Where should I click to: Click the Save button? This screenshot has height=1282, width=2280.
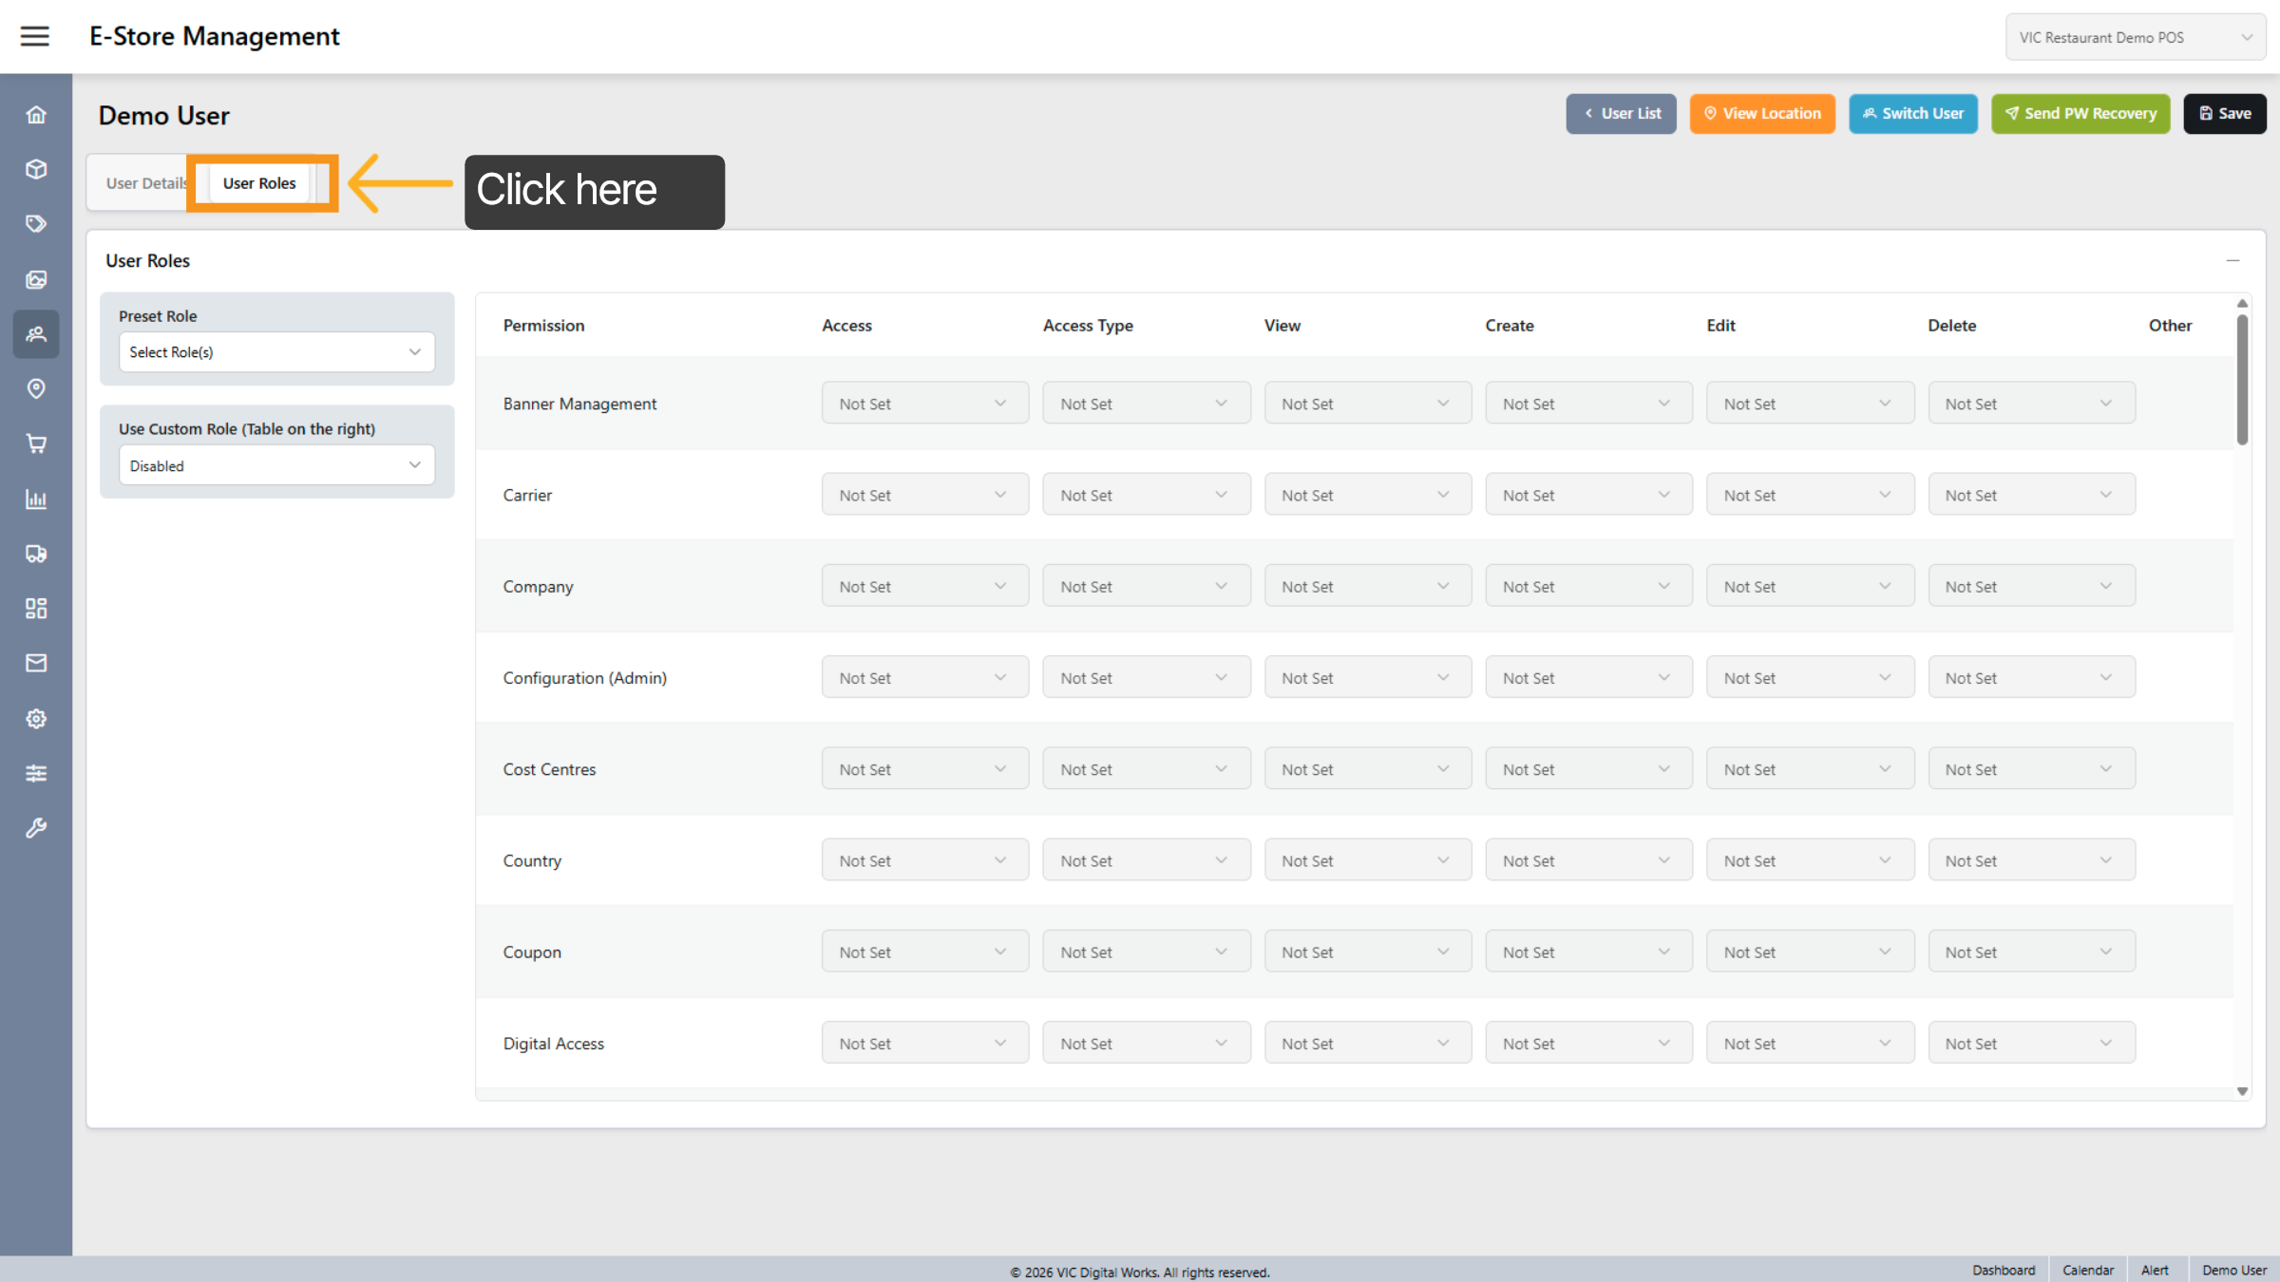click(x=2224, y=114)
